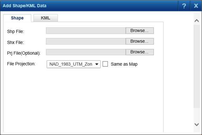The width and height of the screenshot is (202, 135).
Task: Click the File Projection label
Action: point(21,64)
